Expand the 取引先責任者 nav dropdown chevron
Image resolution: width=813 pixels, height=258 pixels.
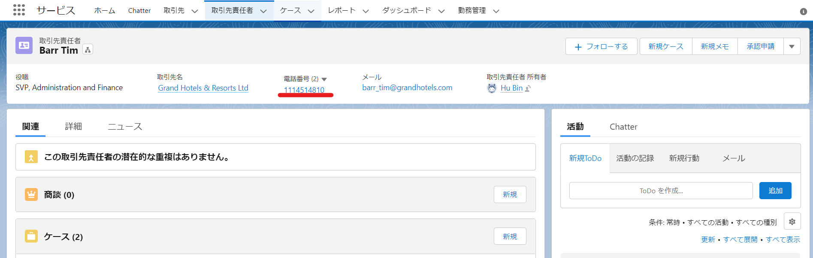pyautogui.click(x=263, y=11)
